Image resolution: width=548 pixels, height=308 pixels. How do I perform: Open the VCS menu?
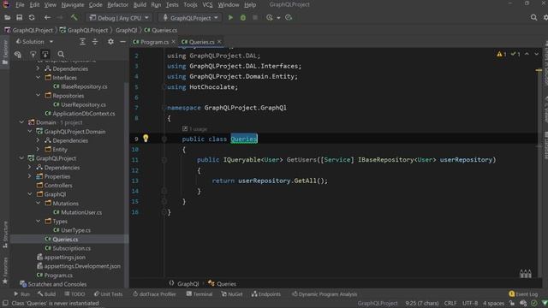pyautogui.click(x=207, y=5)
